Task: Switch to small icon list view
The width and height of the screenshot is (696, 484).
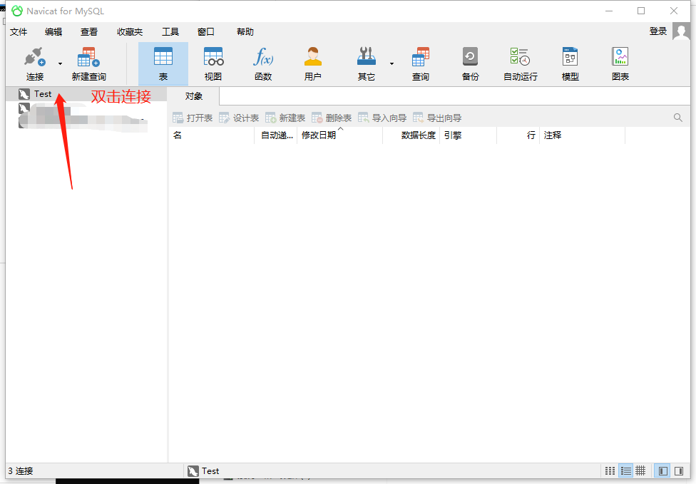Action: (x=610, y=470)
